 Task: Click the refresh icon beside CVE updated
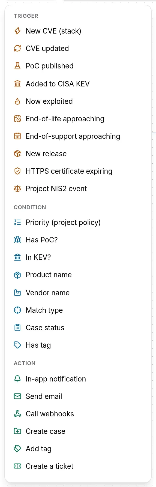(17, 49)
